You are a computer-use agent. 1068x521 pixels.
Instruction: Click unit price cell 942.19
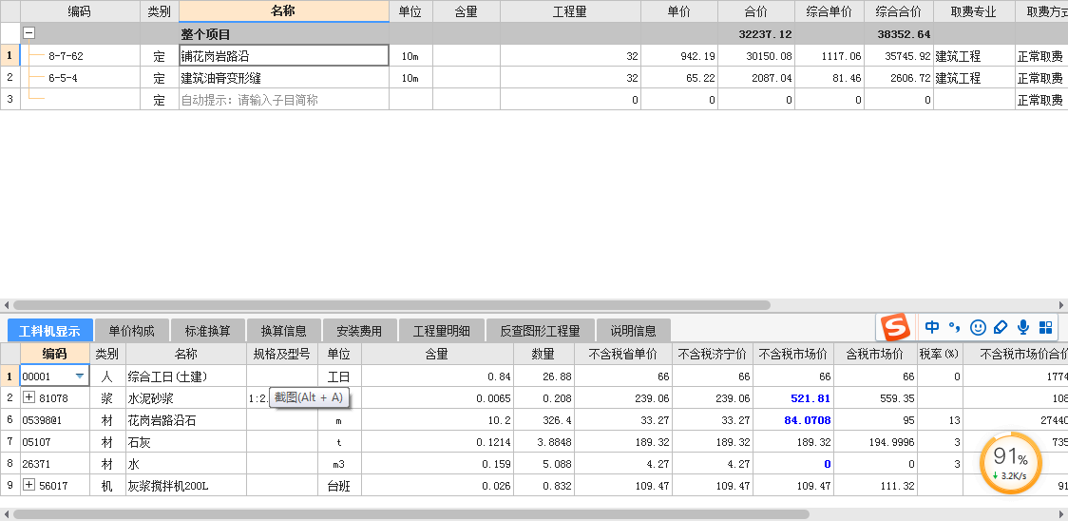tap(679, 56)
